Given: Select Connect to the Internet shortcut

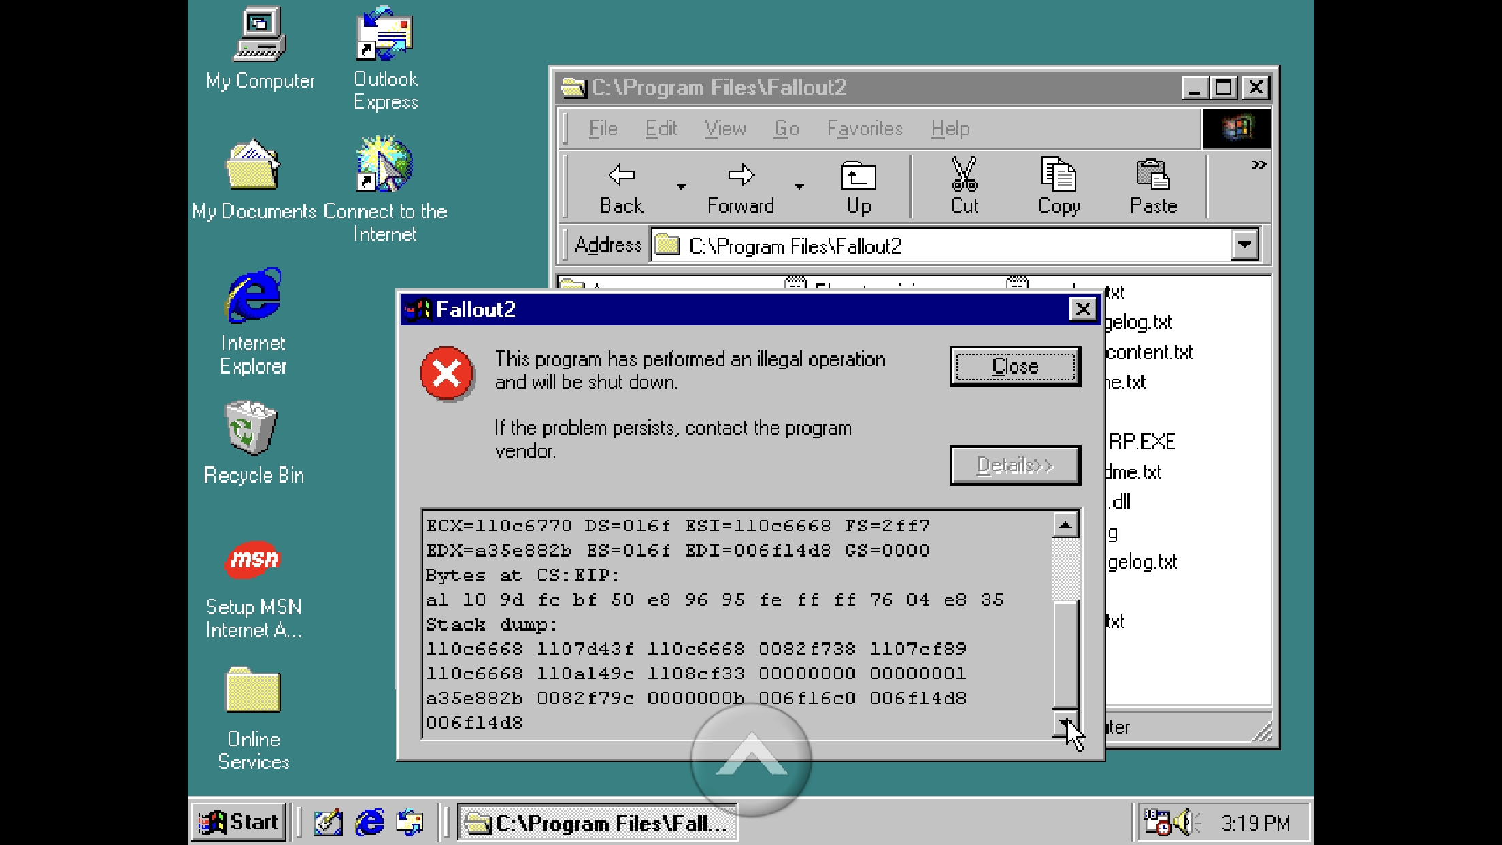Looking at the screenshot, I should click(385, 189).
